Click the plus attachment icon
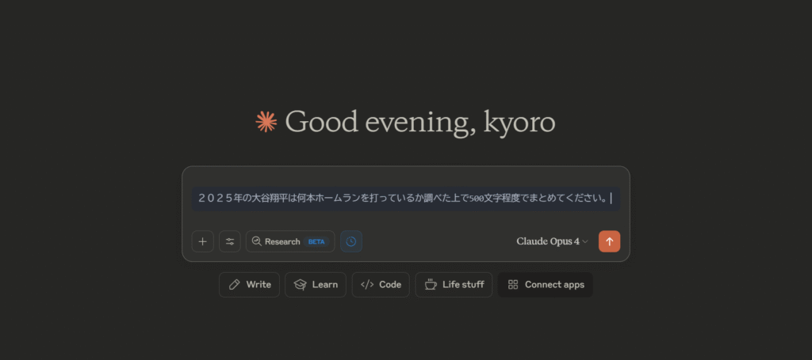The width and height of the screenshot is (812, 360). pyautogui.click(x=202, y=241)
